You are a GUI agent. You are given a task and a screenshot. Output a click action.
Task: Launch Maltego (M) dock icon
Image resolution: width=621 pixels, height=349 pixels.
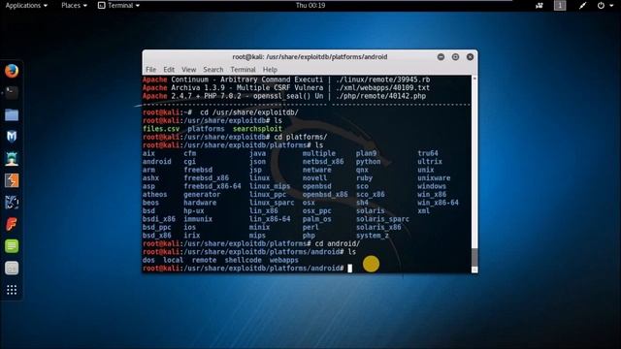(x=12, y=137)
